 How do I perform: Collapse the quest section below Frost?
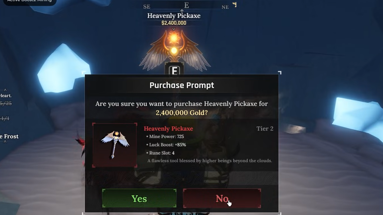(x=5, y=141)
